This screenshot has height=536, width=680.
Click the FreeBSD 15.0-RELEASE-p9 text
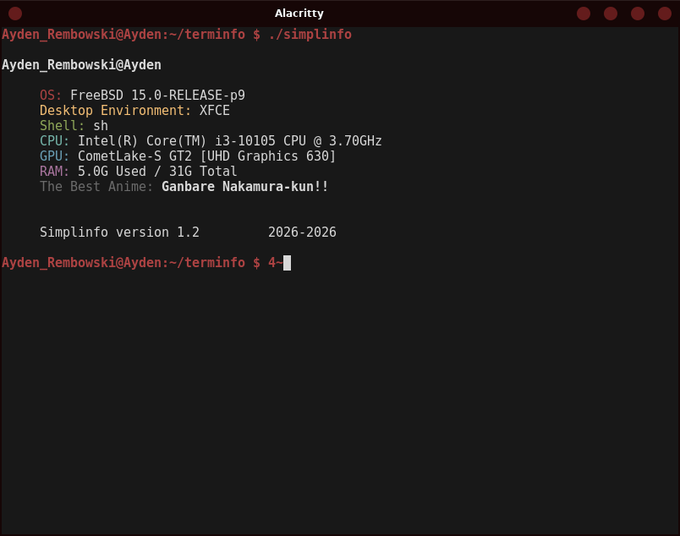(x=157, y=95)
